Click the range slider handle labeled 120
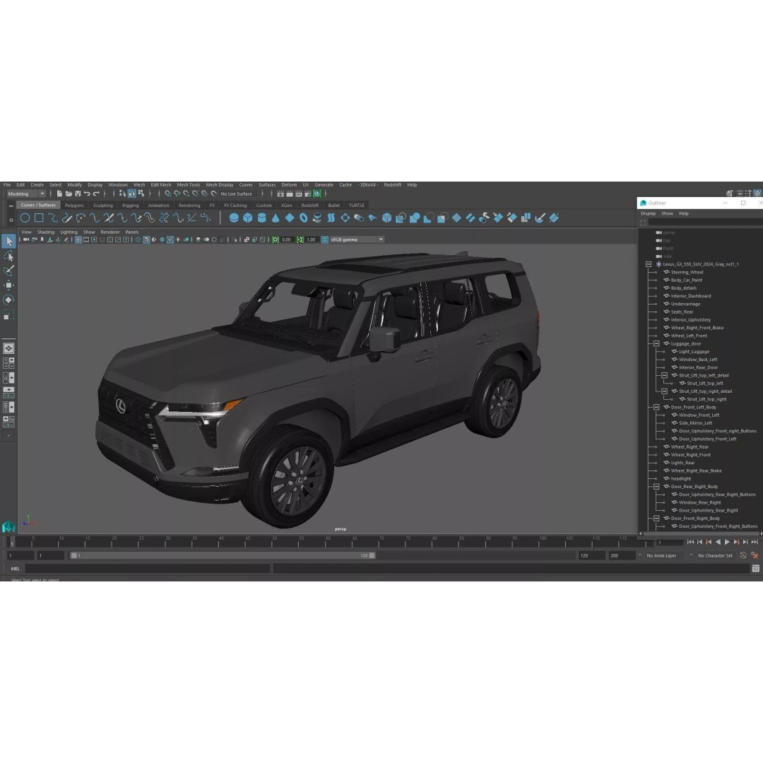This screenshot has height=763, width=763. tap(372, 555)
